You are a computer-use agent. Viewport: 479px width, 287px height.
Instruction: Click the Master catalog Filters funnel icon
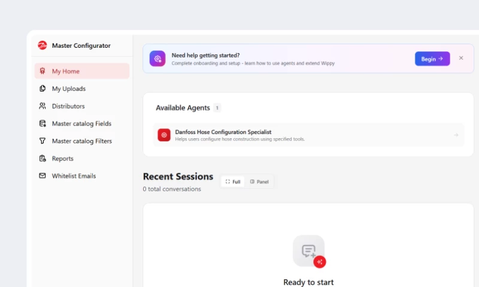click(x=43, y=141)
